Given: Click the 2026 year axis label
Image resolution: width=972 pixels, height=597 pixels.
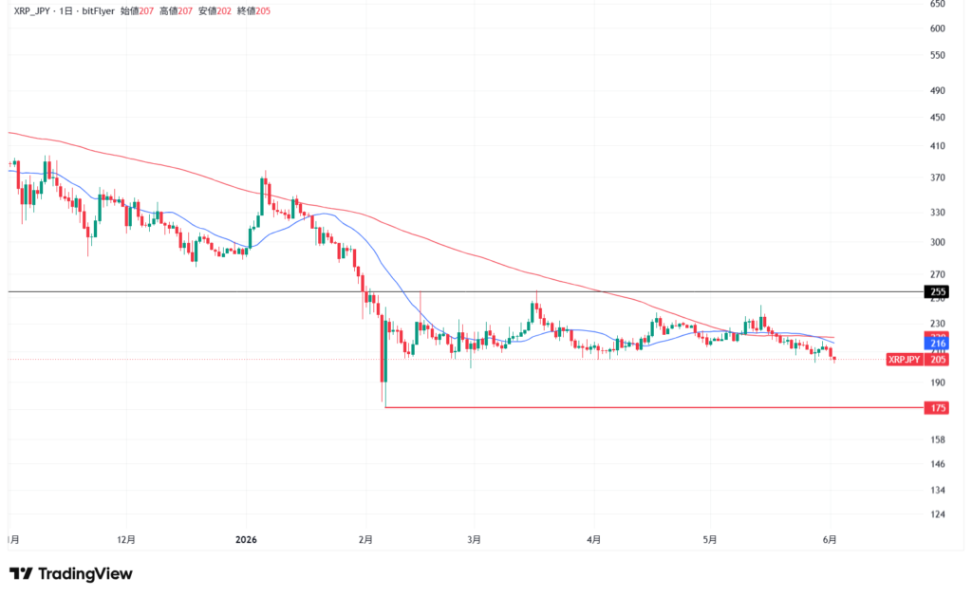Looking at the screenshot, I should [246, 539].
